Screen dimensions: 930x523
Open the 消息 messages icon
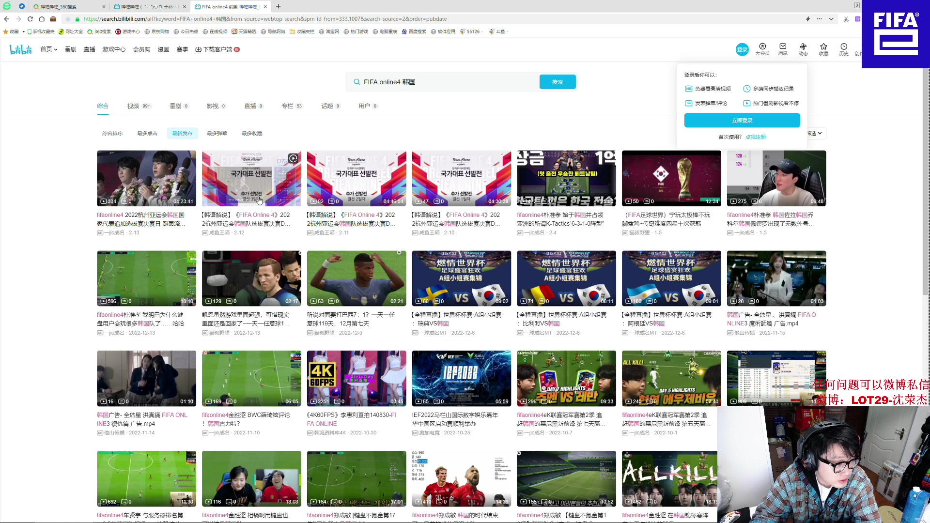[x=783, y=49]
